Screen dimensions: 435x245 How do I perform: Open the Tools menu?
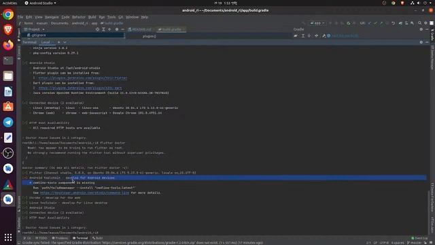click(x=111, y=17)
